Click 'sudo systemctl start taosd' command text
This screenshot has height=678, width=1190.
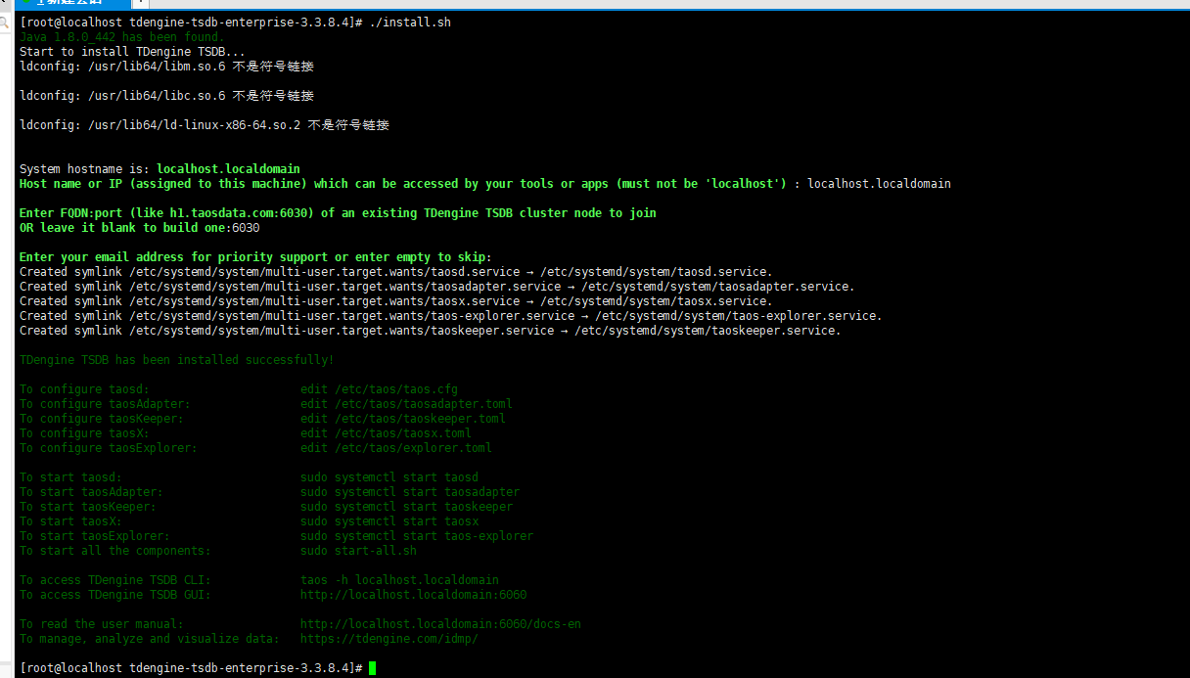(389, 477)
